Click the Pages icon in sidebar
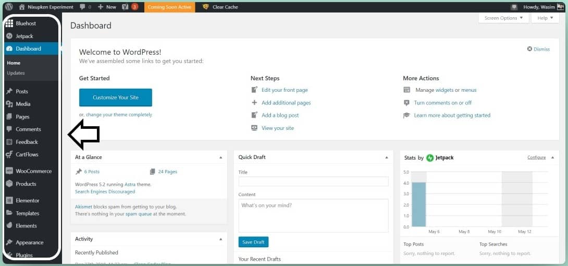 pos(9,117)
